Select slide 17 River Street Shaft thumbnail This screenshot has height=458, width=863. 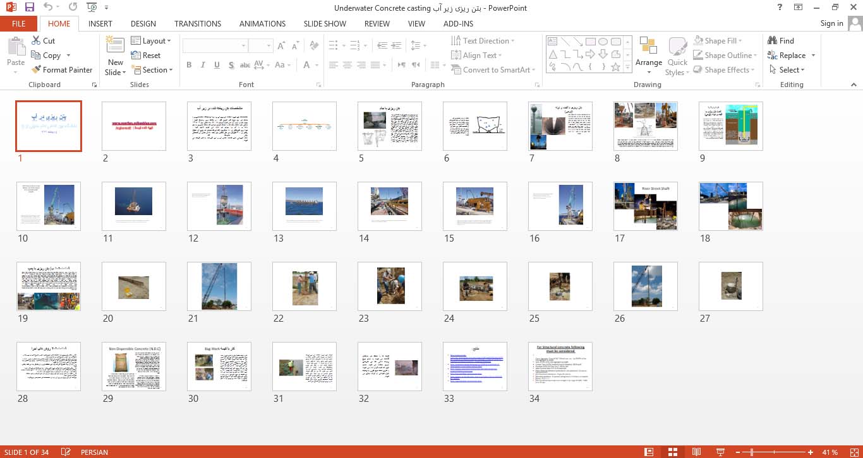(x=645, y=206)
